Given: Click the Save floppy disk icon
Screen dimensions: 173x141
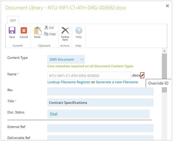Looking at the screenshot, I should [12, 30].
